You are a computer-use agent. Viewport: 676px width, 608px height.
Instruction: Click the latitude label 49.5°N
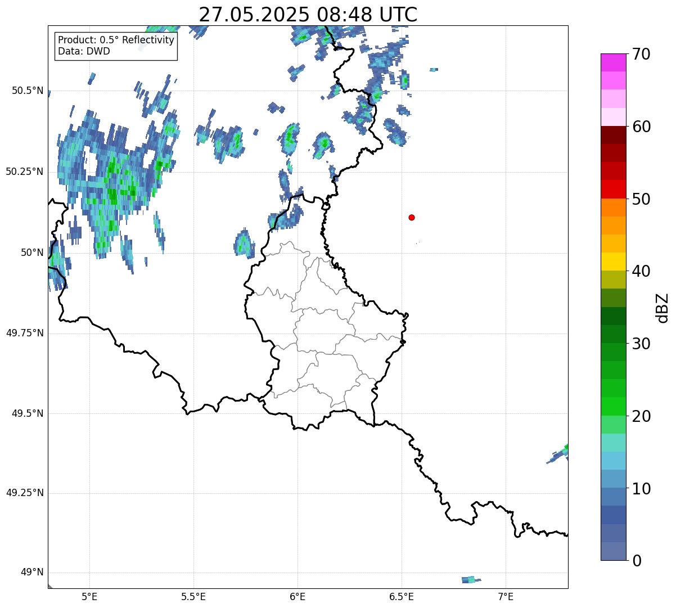28,413
